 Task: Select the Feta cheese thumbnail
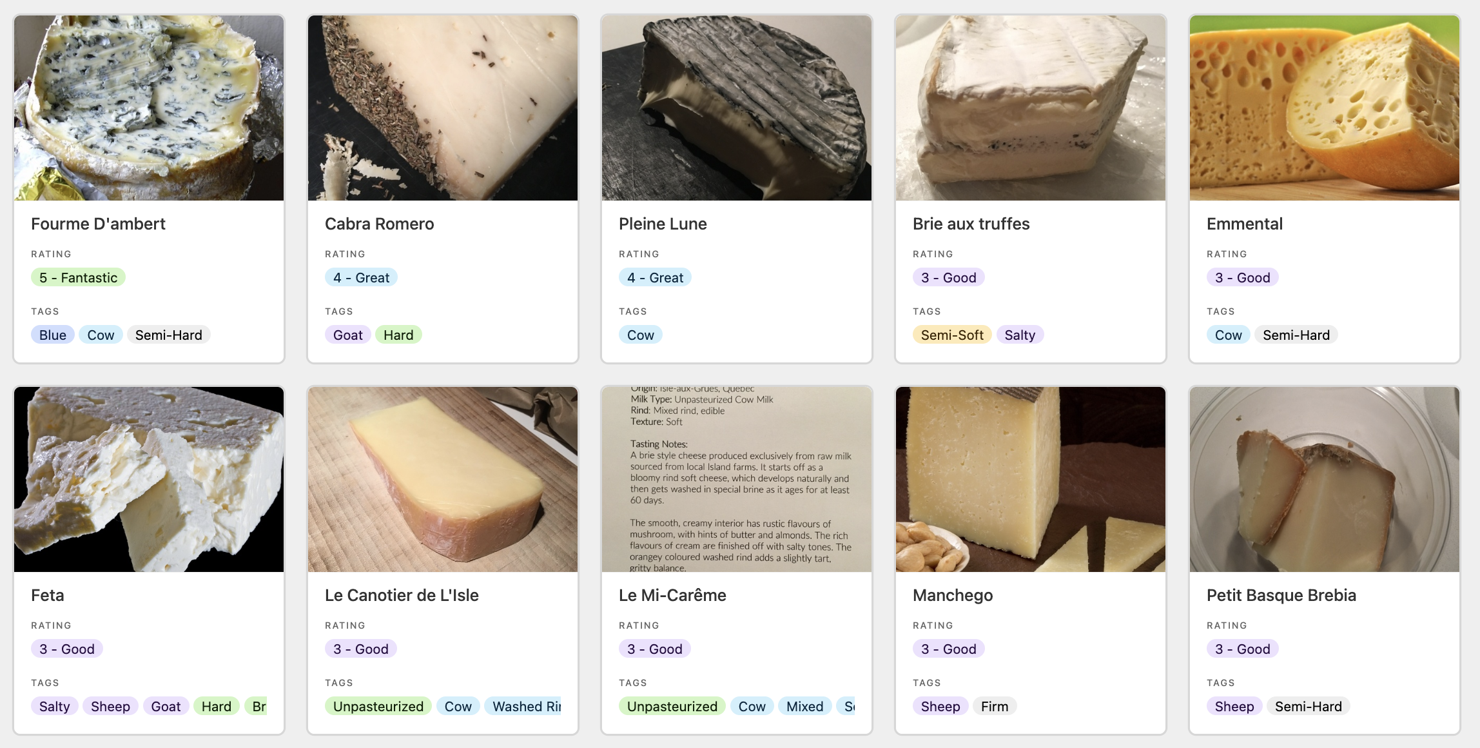149,479
